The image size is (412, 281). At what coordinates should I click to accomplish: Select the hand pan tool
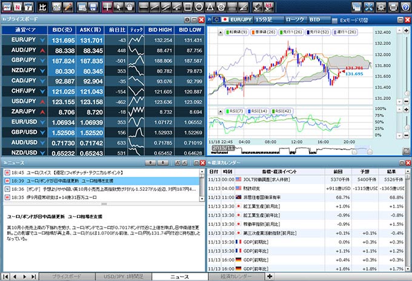pos(131,7)
